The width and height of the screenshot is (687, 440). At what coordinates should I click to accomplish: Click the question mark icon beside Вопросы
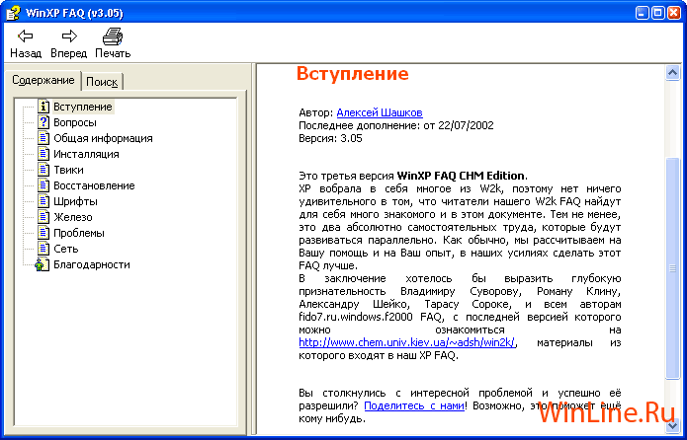point(43,122)
